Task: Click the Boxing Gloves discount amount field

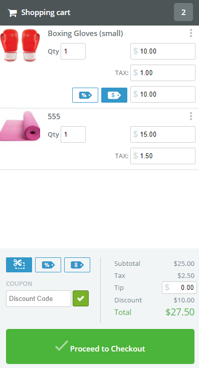Action: point(163,94)
